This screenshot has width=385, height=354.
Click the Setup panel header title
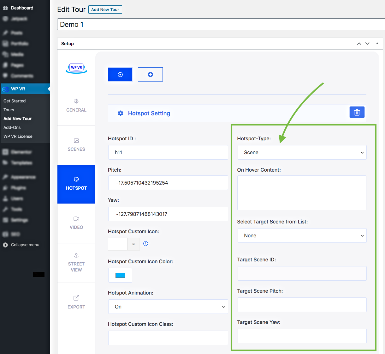68,44
